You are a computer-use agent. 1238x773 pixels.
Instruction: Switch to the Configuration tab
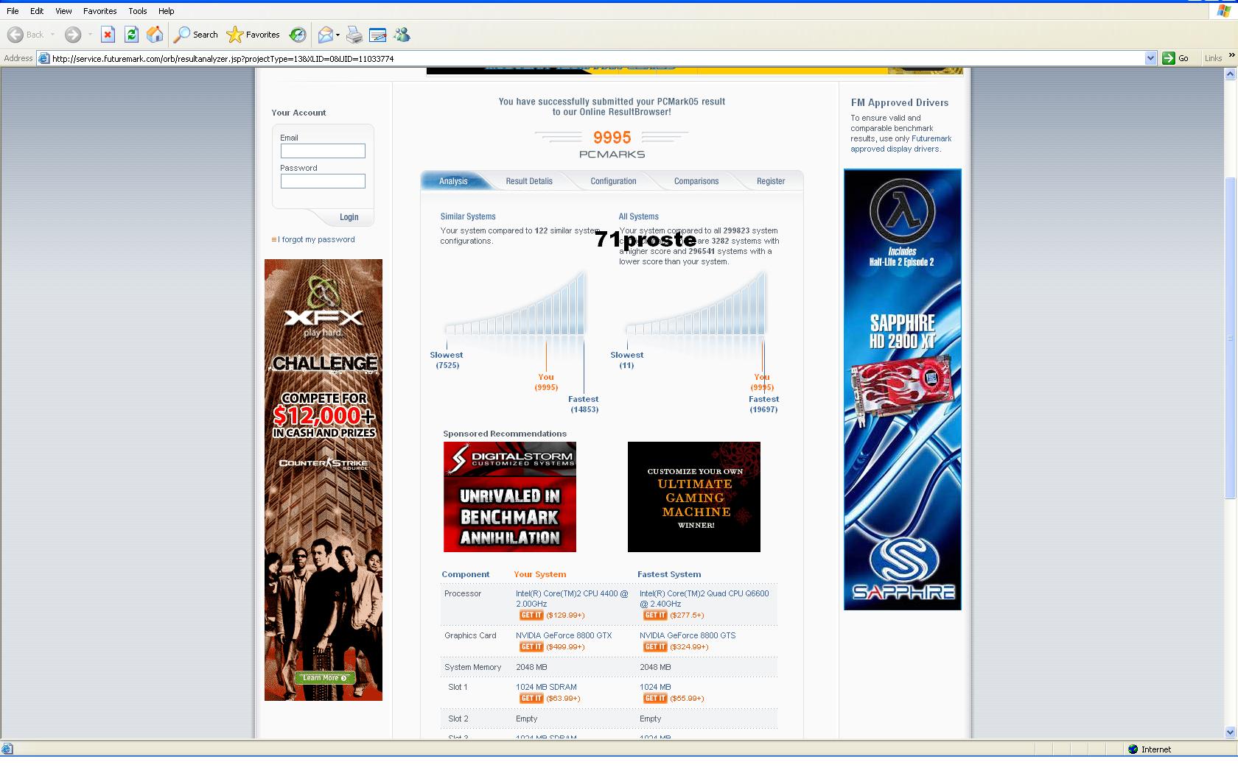pyautogui.click(x=613, y=181)
